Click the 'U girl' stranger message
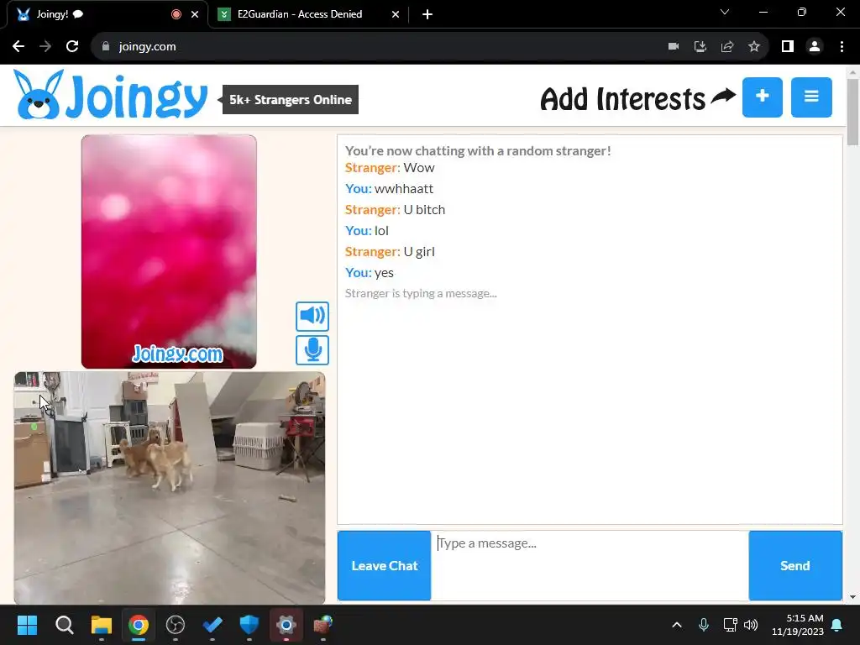This screenshot has width=860, height=645. pyautogui.click(x=390, y=252)
